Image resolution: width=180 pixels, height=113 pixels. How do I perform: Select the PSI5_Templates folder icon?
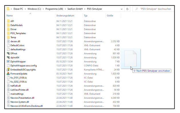[8, 33]
